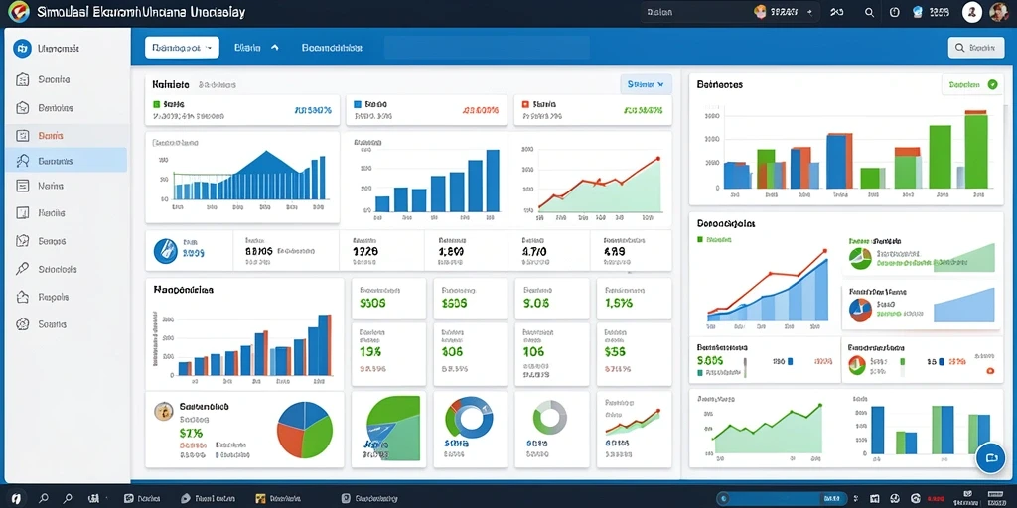Viewport: 1017px width, 508px height.
Task: Open the white dropdown button in the blue header
Action: 182,48
